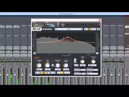Open Phase mode Mixed phase dropdown
This screenshot has height=97, width=129.
pos(92,70)
